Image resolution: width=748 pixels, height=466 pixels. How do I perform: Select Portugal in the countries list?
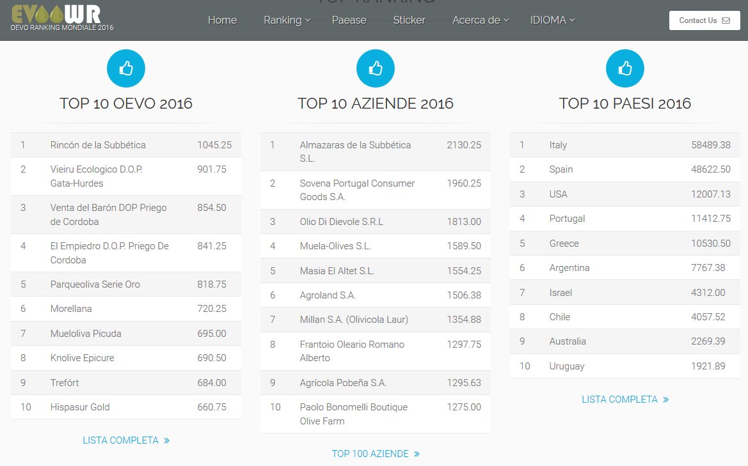point(625,219)
